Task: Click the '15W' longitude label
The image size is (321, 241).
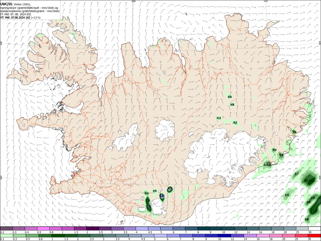Action: click(x=266, y=1)
